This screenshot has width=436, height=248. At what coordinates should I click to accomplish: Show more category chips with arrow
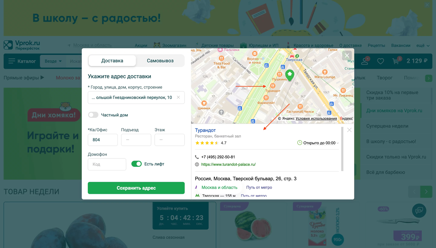429,78
